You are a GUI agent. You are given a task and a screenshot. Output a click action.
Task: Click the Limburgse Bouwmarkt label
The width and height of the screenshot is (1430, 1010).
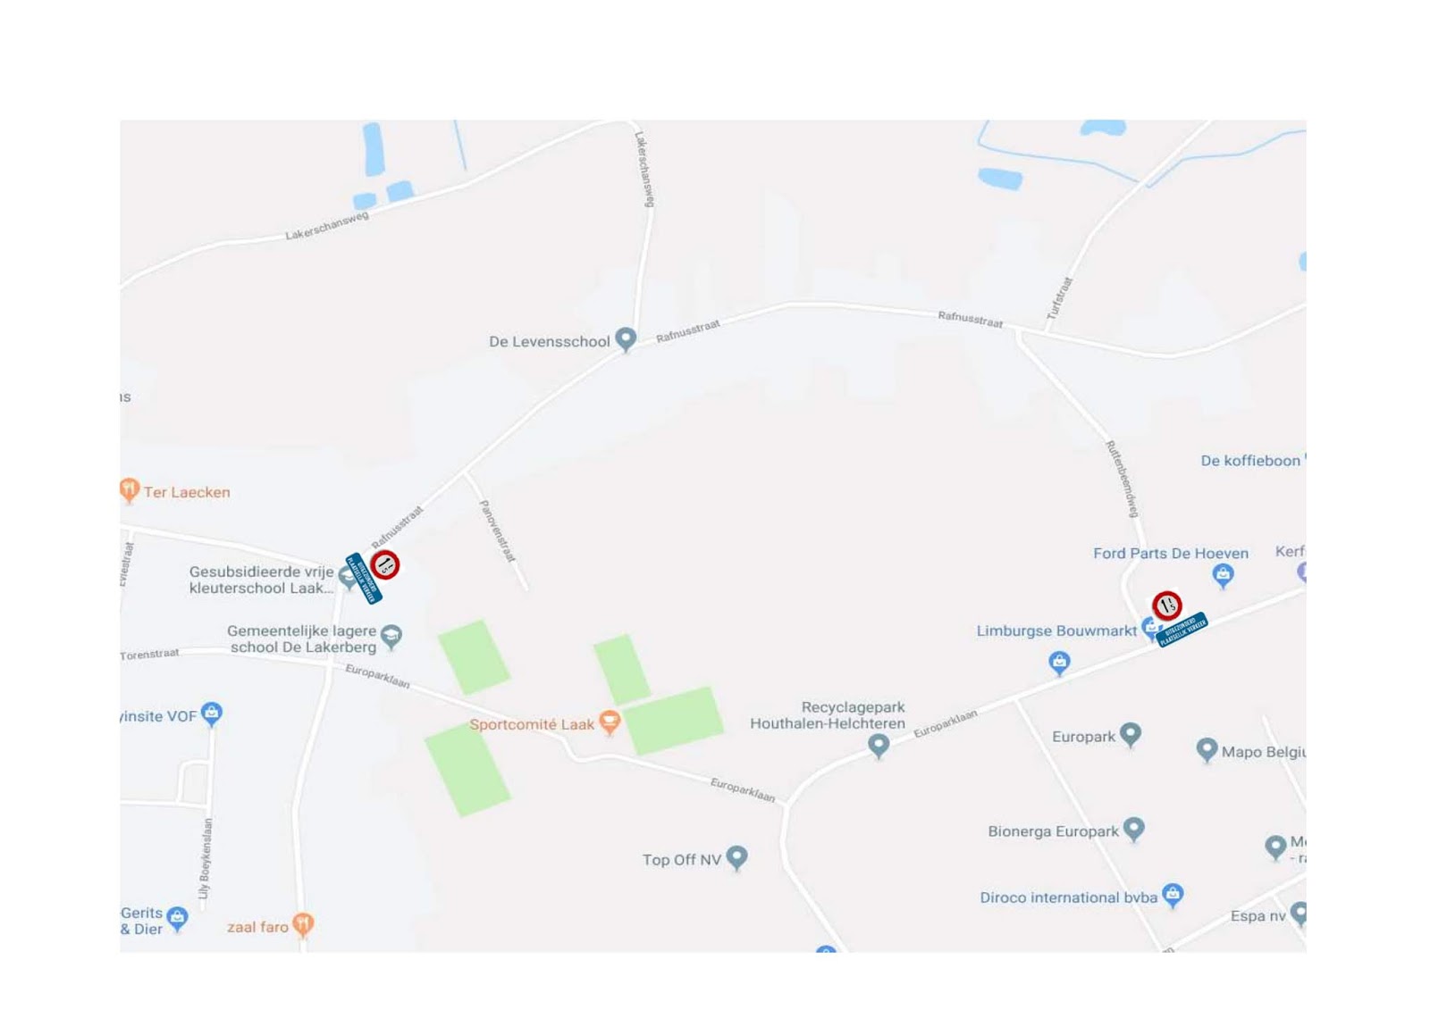(1056, 630)
